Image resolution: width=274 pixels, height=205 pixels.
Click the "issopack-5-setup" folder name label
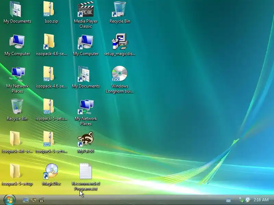tap(17, 183)
